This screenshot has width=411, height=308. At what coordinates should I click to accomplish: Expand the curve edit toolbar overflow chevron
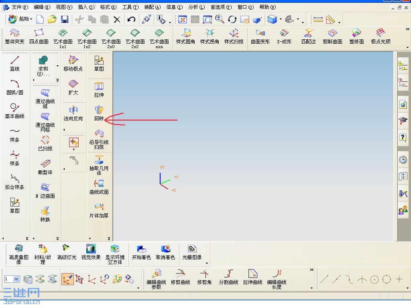(311, 270)
